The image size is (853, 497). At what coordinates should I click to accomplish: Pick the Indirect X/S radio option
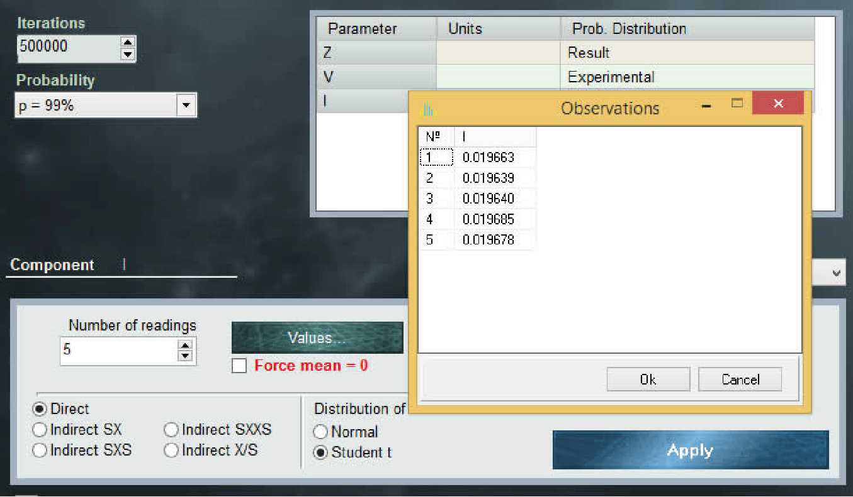[x=171, y=451]
